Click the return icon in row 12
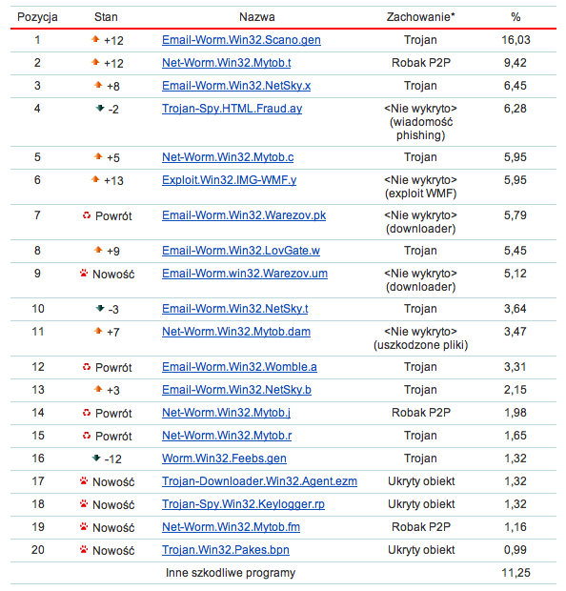The width and height of the screenshot is (566, 591). click(x=87, y=367)
